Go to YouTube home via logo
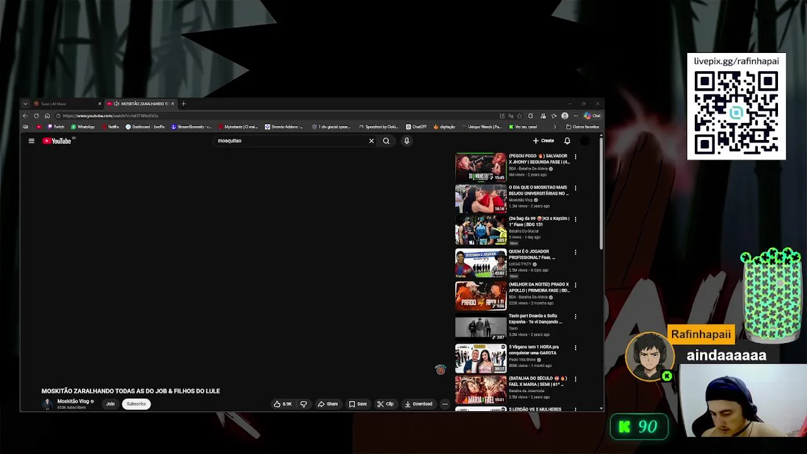 pyautogui.click(x=57, y=141)
